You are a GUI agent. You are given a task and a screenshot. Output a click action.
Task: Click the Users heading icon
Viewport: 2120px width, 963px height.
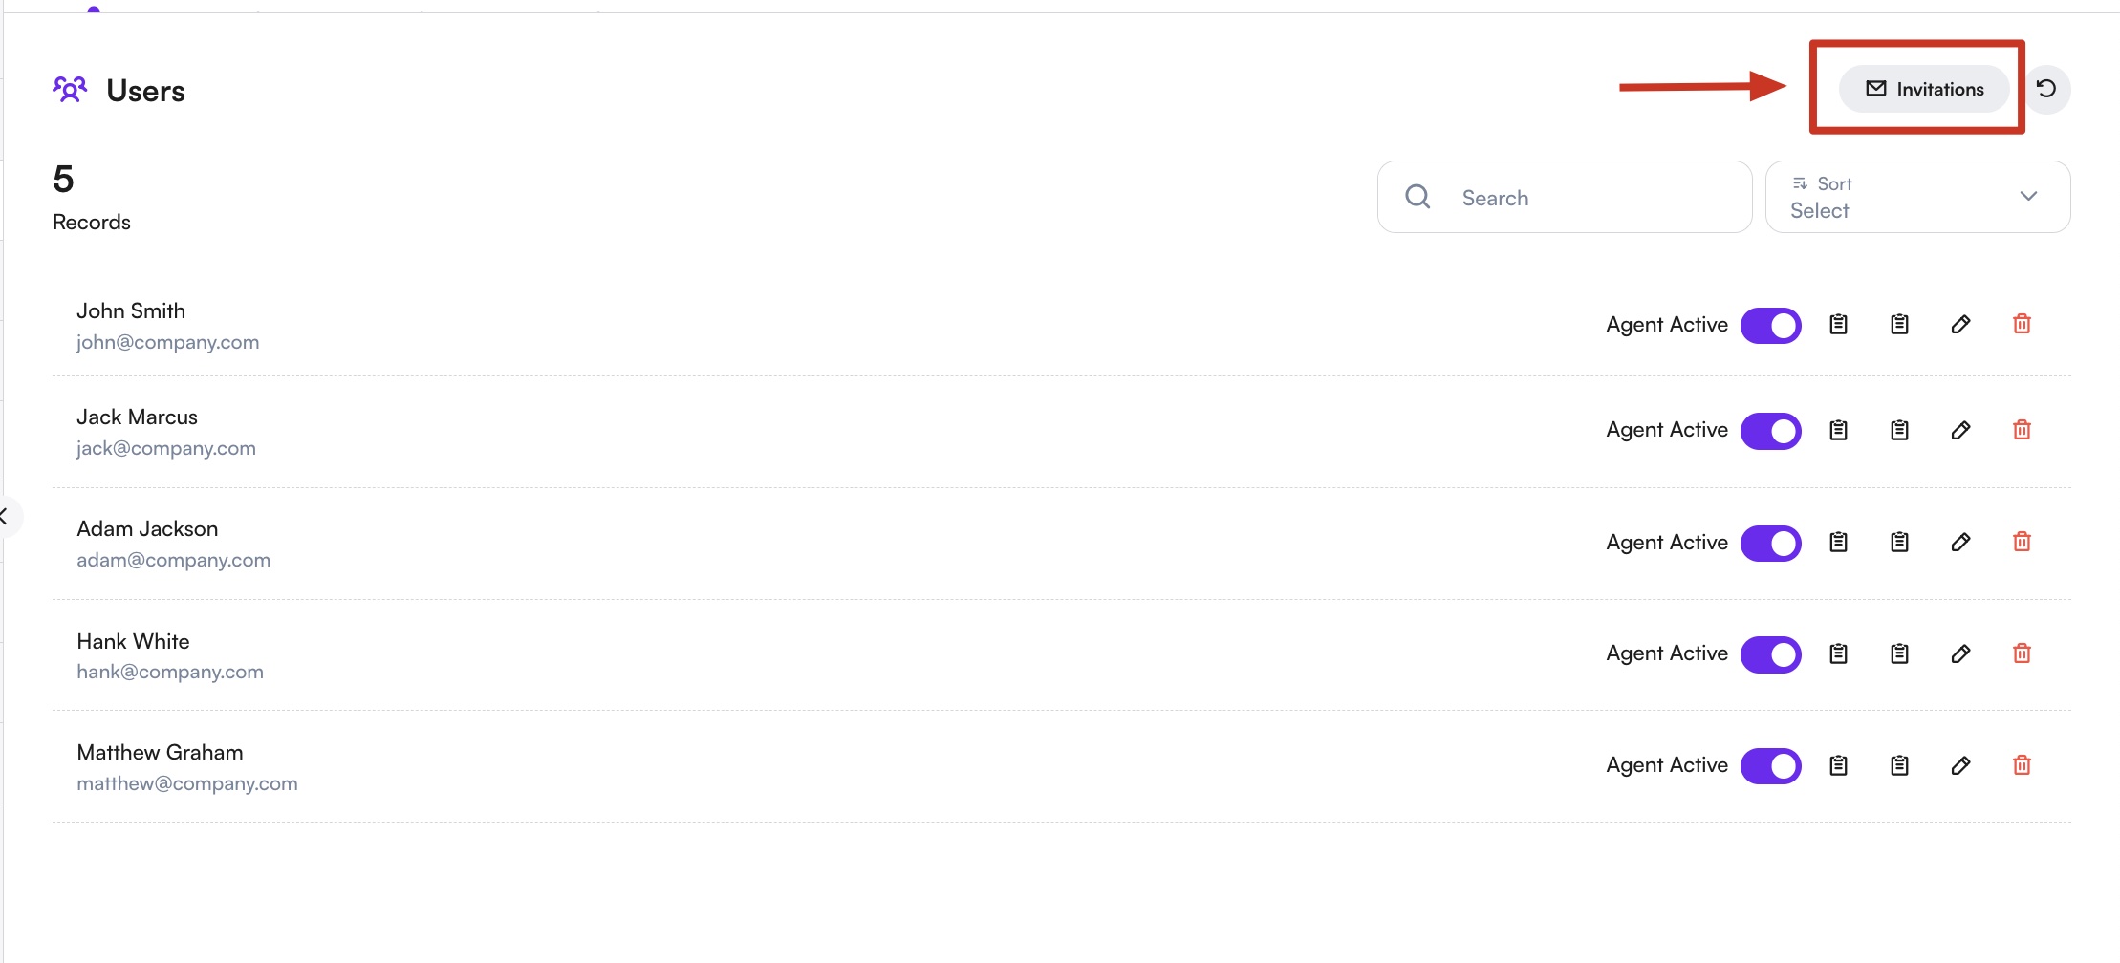[70, 90]
